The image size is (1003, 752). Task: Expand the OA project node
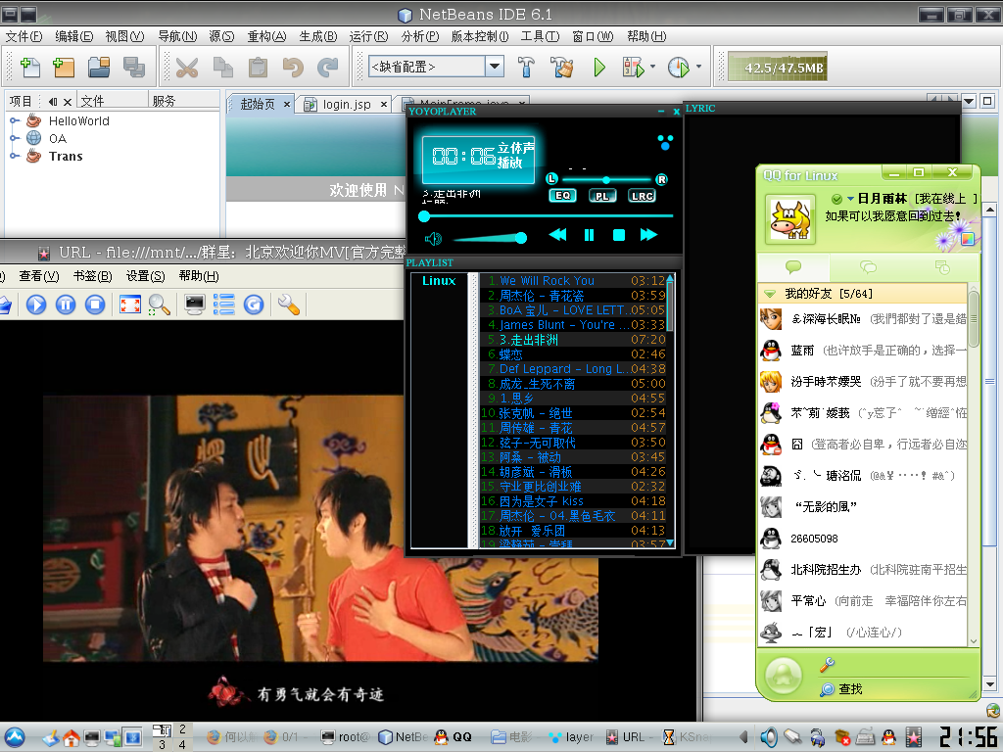click(14, 138)
